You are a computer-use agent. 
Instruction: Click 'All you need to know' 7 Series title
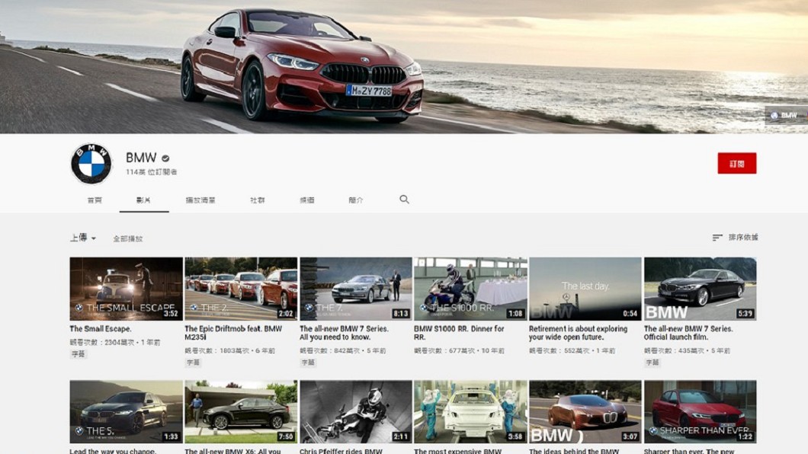click(345, 333)
